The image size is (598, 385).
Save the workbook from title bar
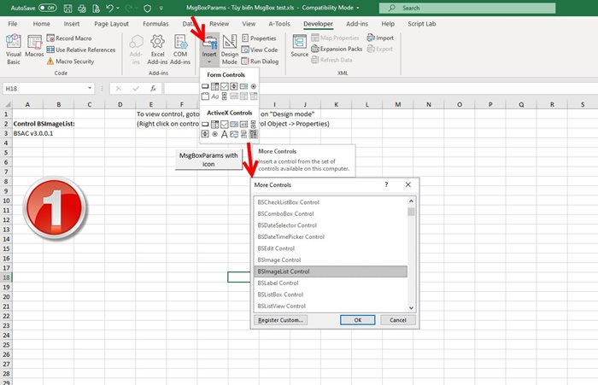67,8
